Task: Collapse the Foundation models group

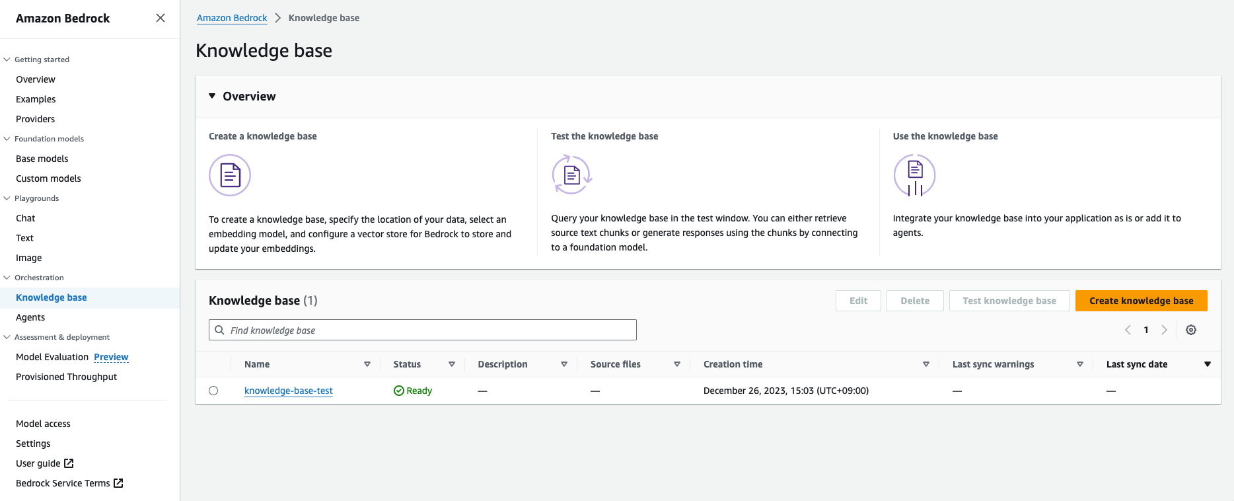Action: pyautogui.click(x=7, y=139)
